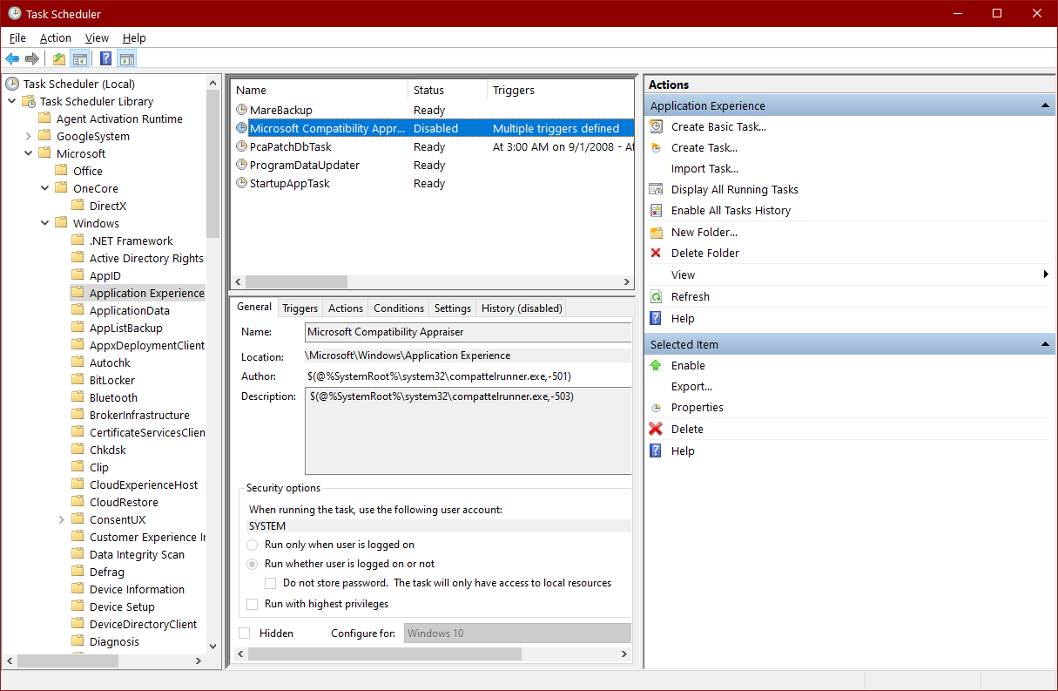
Task: Tick the Hidden checkbox
Action: (245, 633)
